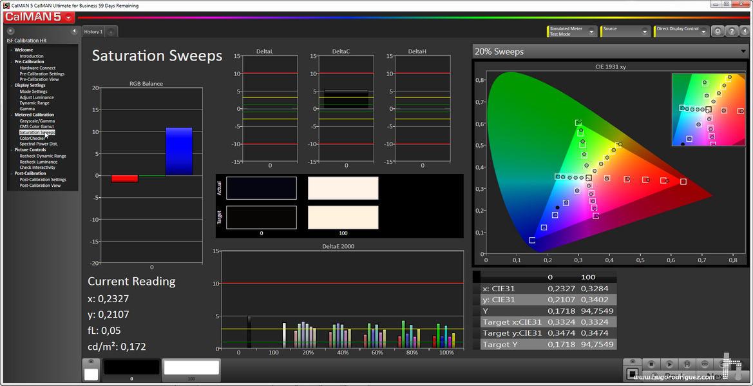This screenshot has width=753, height=386.
Task: Click the round button above ISF Calibration HR
Action: click(x=11, y=31)
